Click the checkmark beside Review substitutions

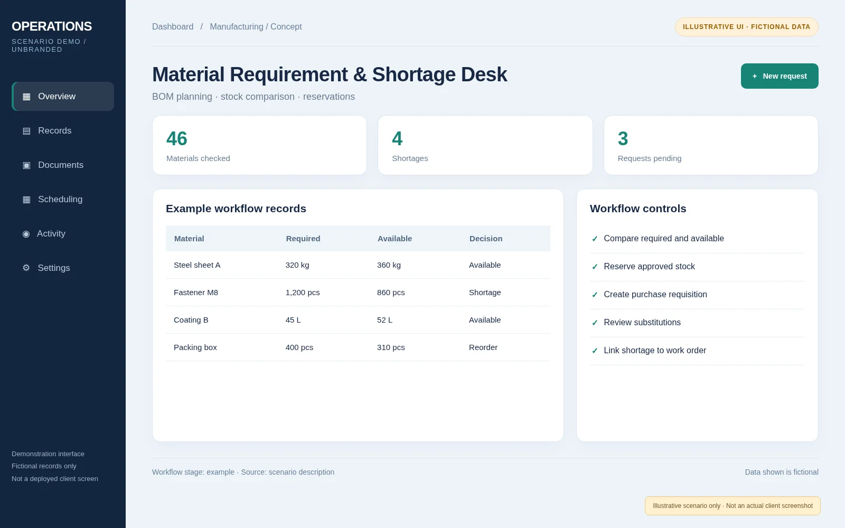coord(595,323)
